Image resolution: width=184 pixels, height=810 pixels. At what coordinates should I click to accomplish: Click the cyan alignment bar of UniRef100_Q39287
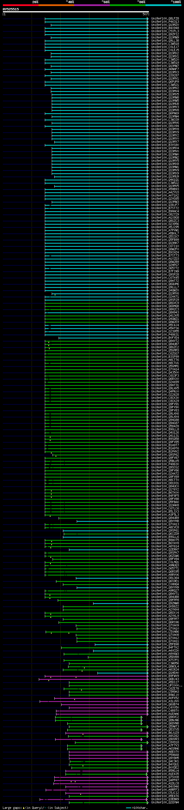point(96,76)
